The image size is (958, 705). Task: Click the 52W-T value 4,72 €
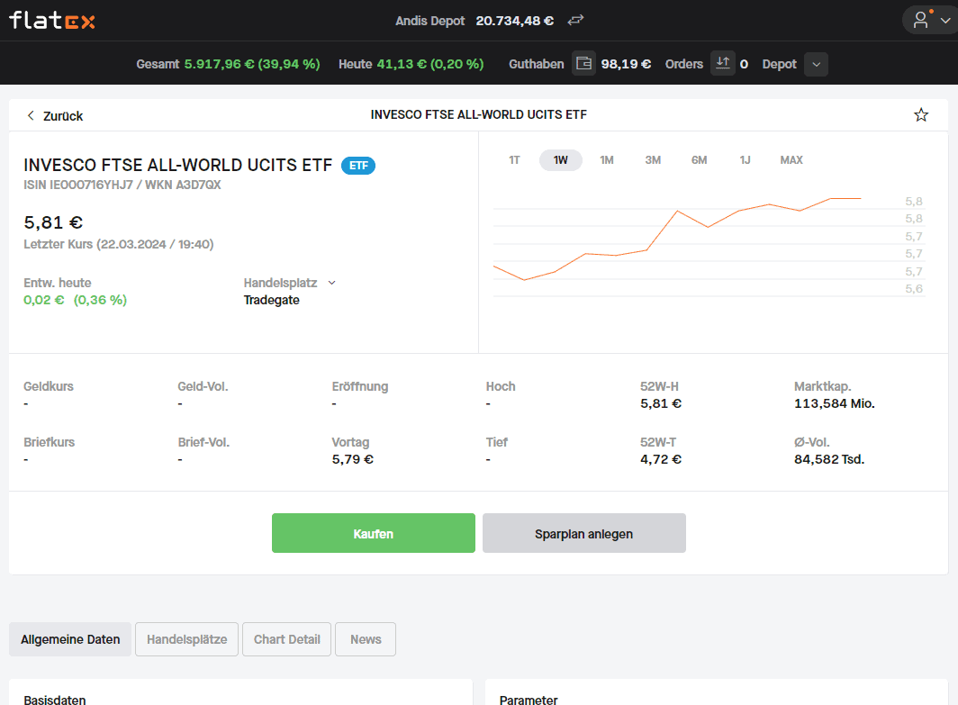(x=661, y=459)
